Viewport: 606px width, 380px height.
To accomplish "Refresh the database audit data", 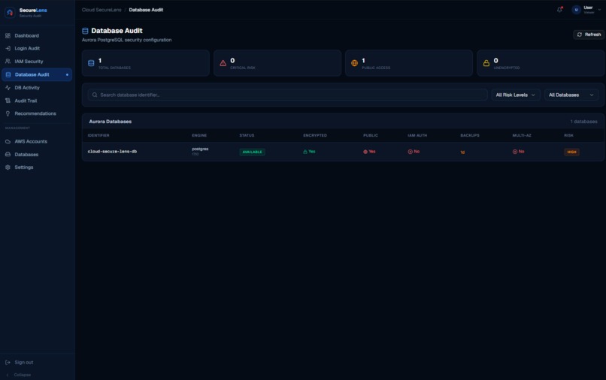I will 589,35.
